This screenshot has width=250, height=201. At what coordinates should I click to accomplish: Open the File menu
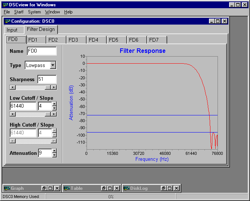[7, 12]
